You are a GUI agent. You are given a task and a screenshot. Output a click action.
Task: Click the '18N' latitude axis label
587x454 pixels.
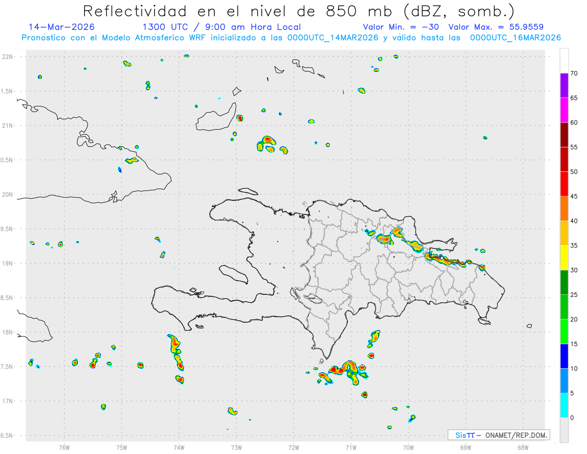point(7,332)
